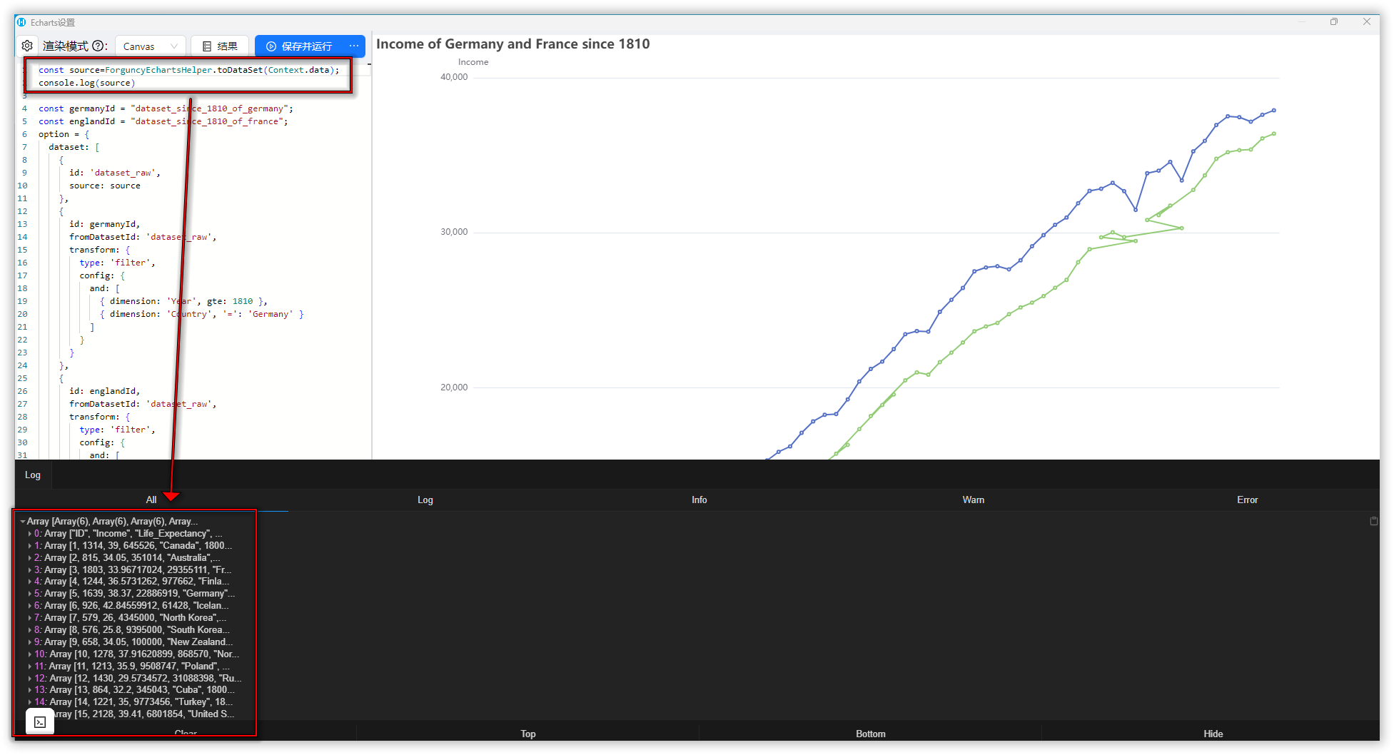
Task: Click the Bottom button
Action: click(871, 734)
